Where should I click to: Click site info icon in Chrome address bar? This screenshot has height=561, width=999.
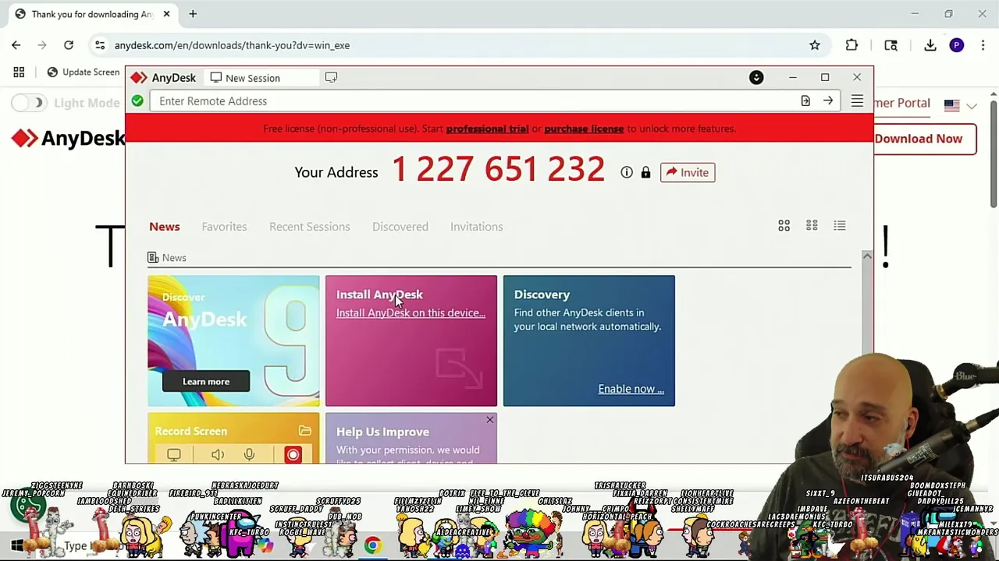pyautogui.click(x=100, y=45)
